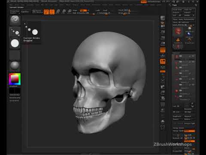Frame the mesh in canvas
This screenshot has height=155, width=206.
coord(163,81)
